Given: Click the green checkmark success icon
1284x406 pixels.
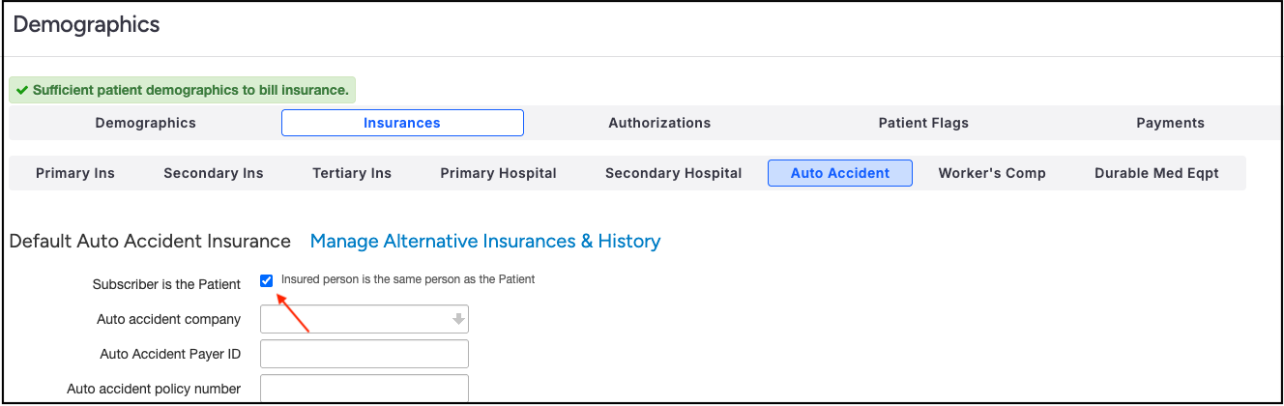Looking at the screenshot, I should (21, 90).
